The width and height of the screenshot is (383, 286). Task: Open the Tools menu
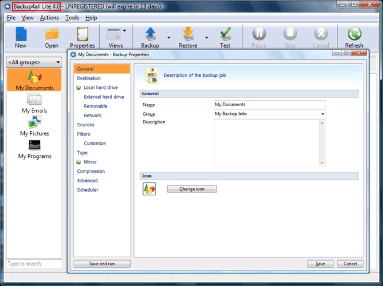pyautogui.click(x=72, y=18)
